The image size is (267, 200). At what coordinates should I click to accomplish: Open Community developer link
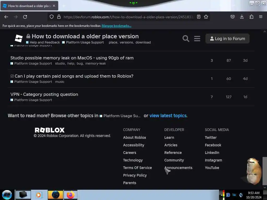click(174, 160)
